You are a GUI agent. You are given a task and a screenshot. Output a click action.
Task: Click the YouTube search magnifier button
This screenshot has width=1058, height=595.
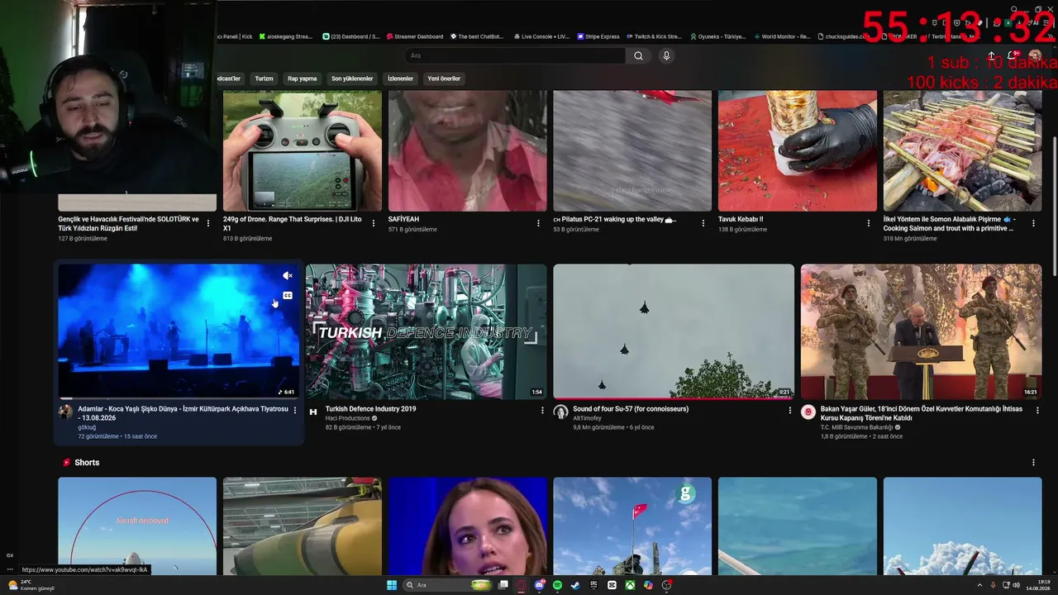[x=638, y=55]
